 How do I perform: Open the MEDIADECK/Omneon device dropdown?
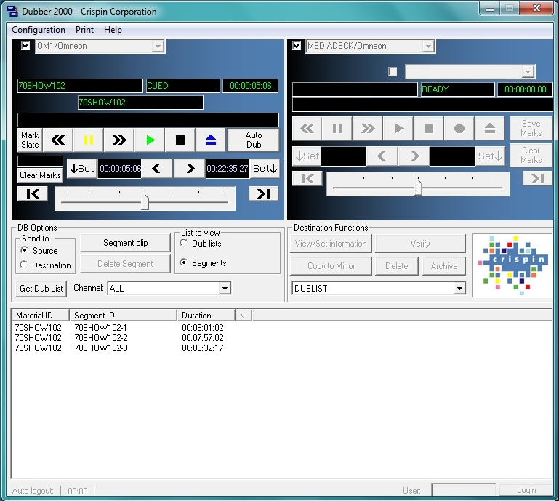point(429,46)
